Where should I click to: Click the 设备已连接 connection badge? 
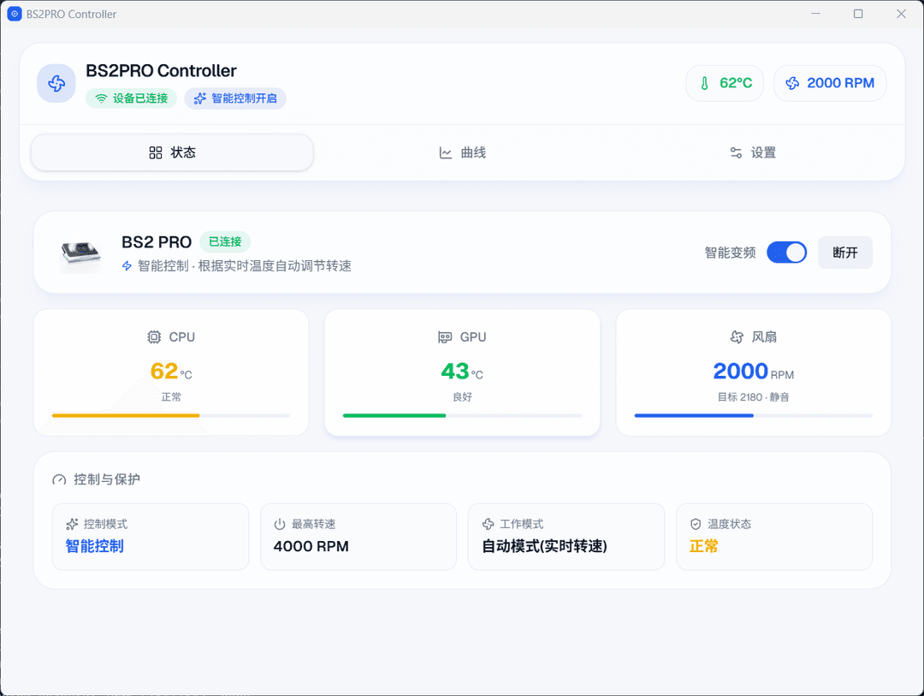pos(131,98)
